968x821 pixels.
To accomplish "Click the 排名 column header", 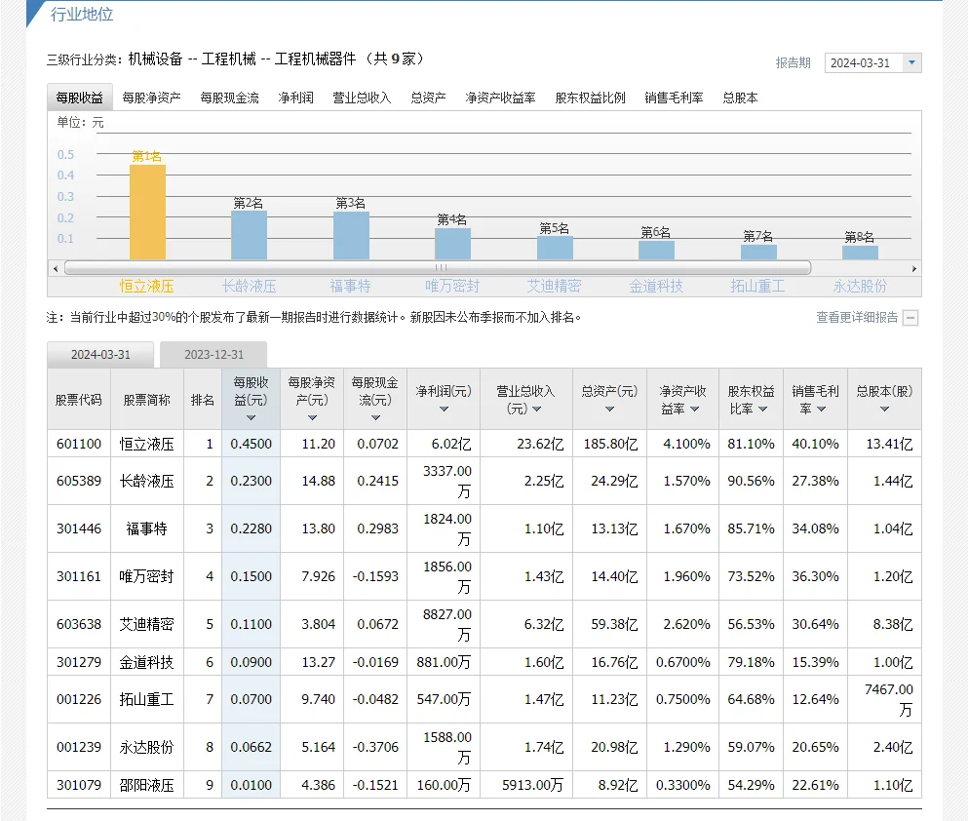I will pyautogui.click(x=203, y=400).
